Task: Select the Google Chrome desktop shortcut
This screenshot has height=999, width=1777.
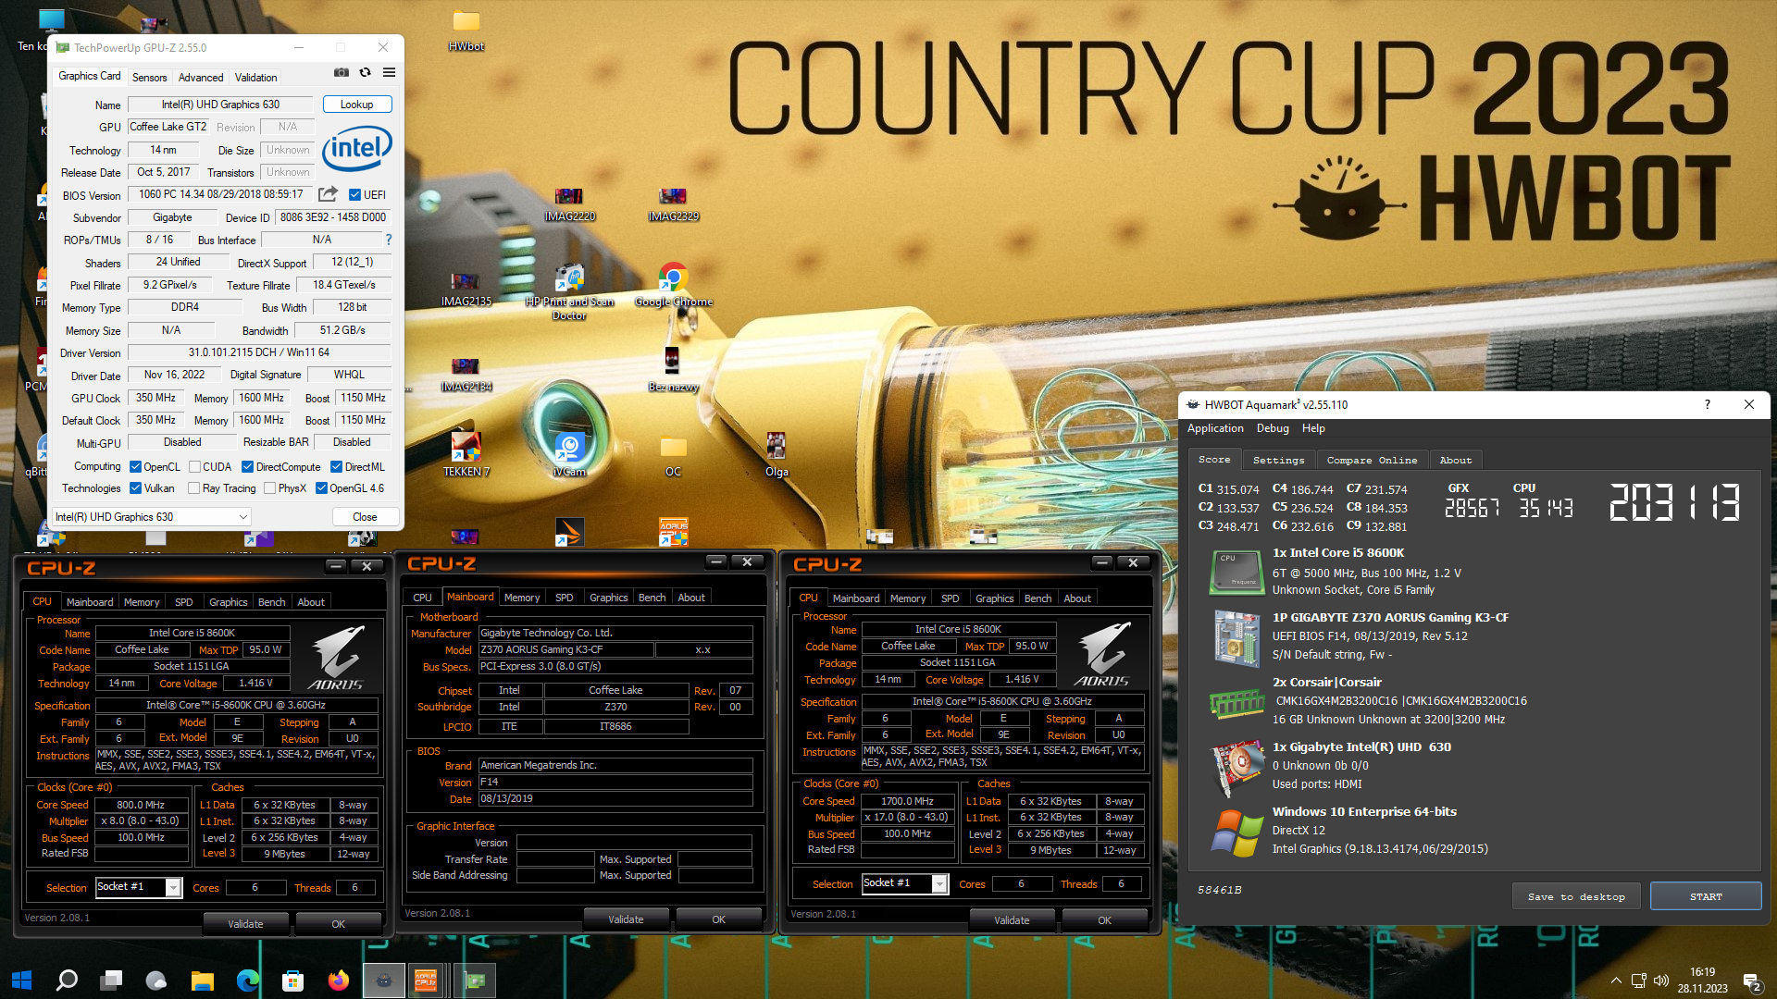Action: (673, 286)
